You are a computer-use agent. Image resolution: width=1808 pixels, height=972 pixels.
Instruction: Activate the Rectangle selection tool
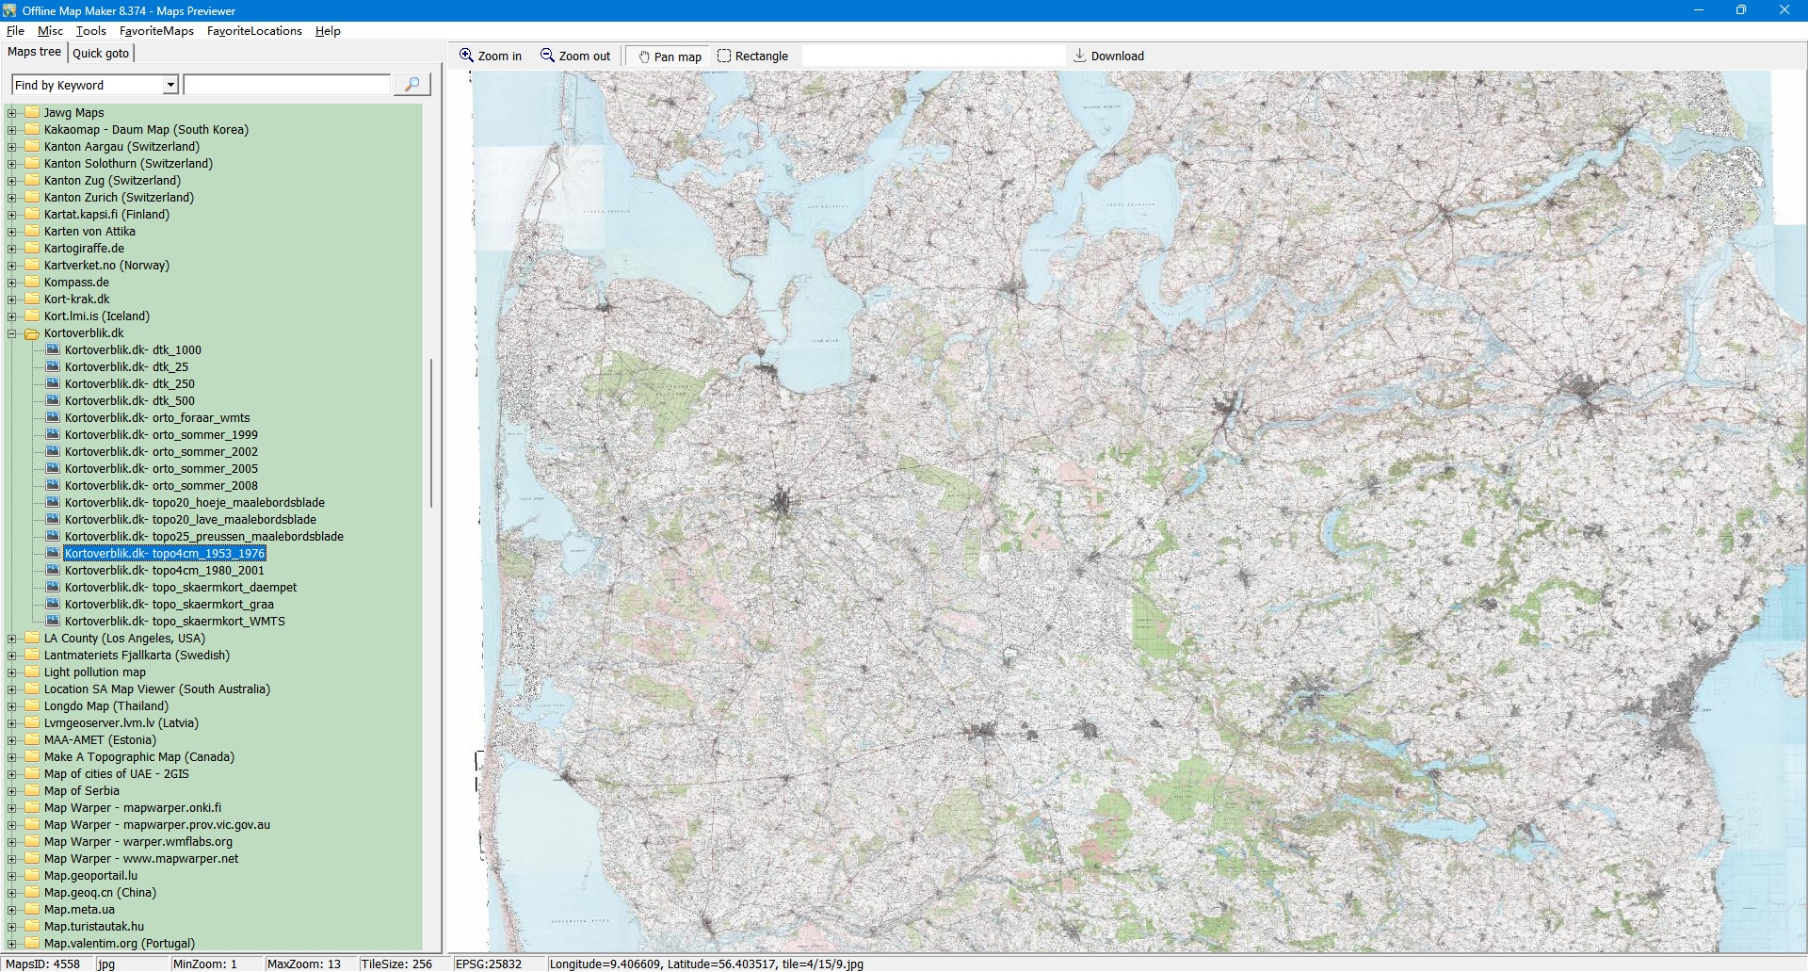click(x=724, y=57)
